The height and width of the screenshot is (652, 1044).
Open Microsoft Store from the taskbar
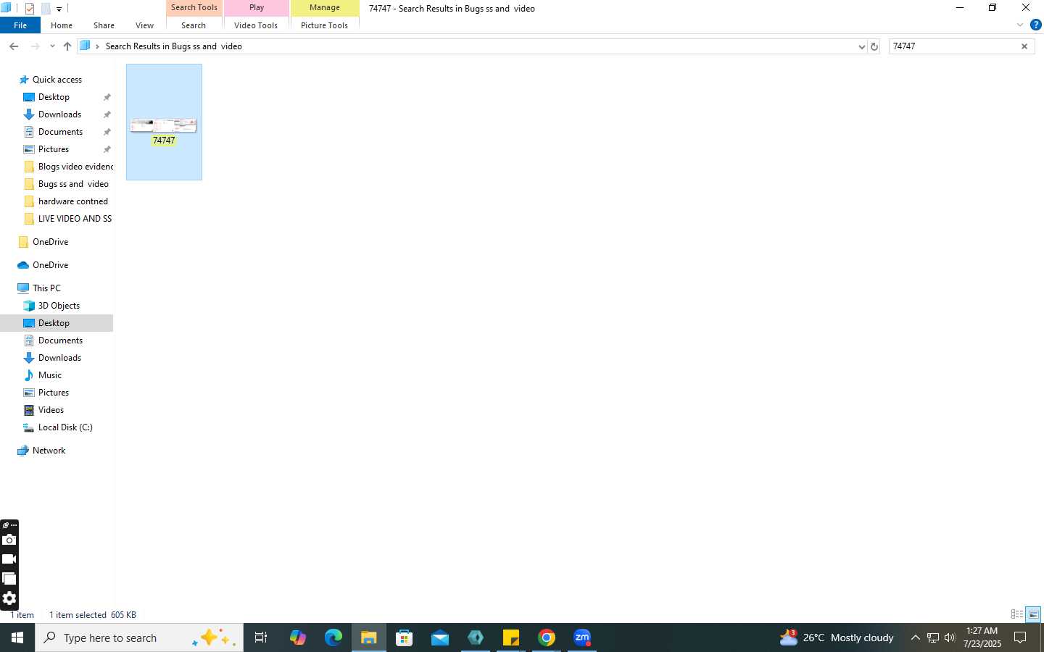pos(405,638)
